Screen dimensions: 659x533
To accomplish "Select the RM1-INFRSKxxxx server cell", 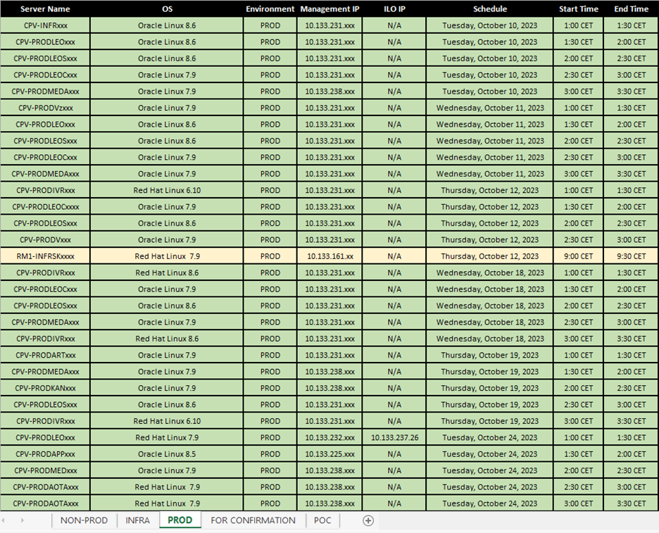I will [x=45, y=256].
